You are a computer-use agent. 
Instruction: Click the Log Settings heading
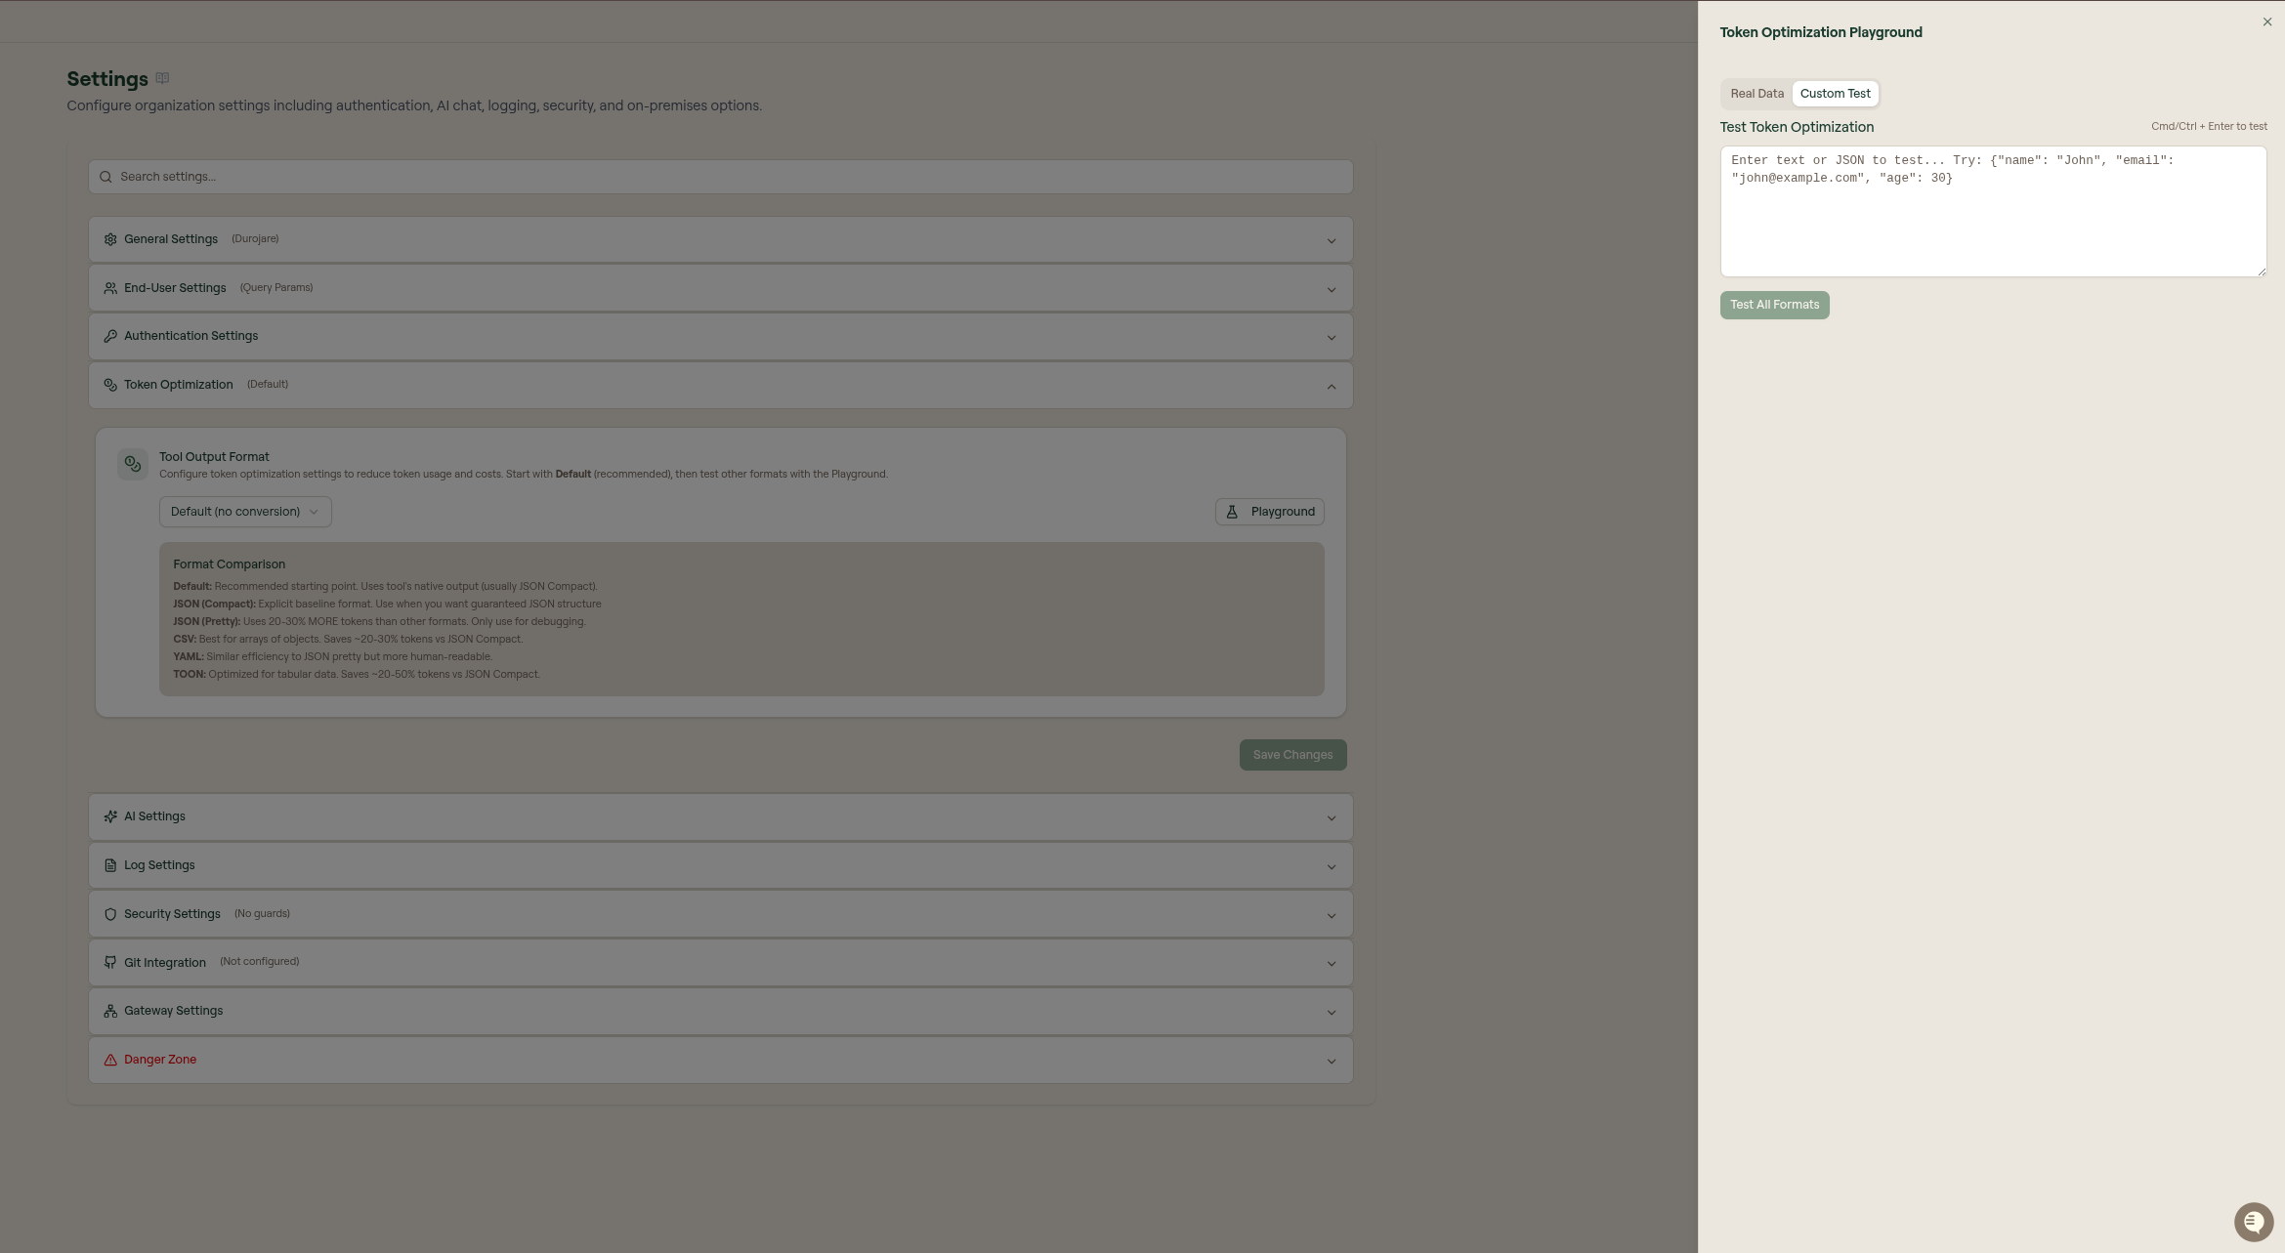tap(159, 865)
